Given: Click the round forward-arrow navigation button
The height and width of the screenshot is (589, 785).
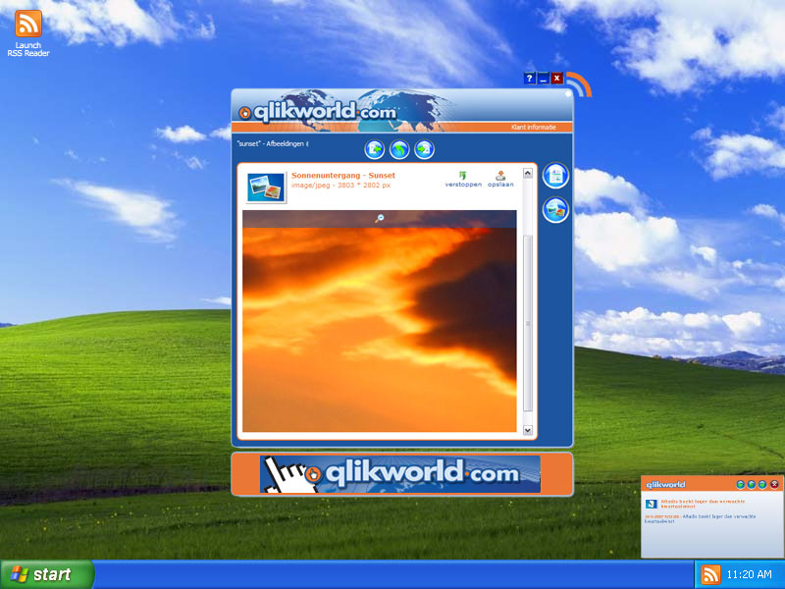Looking at the screenshot, I should pyautogui.click(x=424, y=149).
